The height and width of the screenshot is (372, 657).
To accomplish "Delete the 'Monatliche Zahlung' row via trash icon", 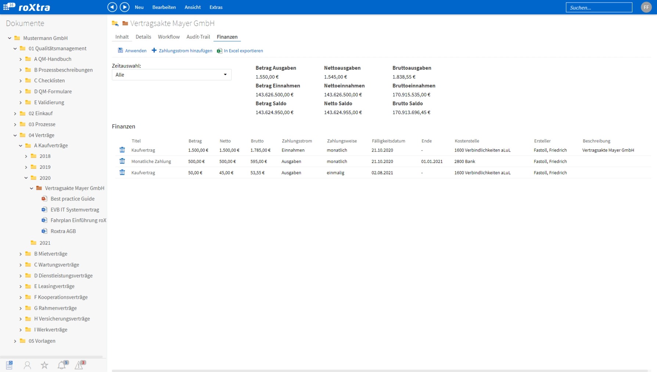I will pos(122,161).
